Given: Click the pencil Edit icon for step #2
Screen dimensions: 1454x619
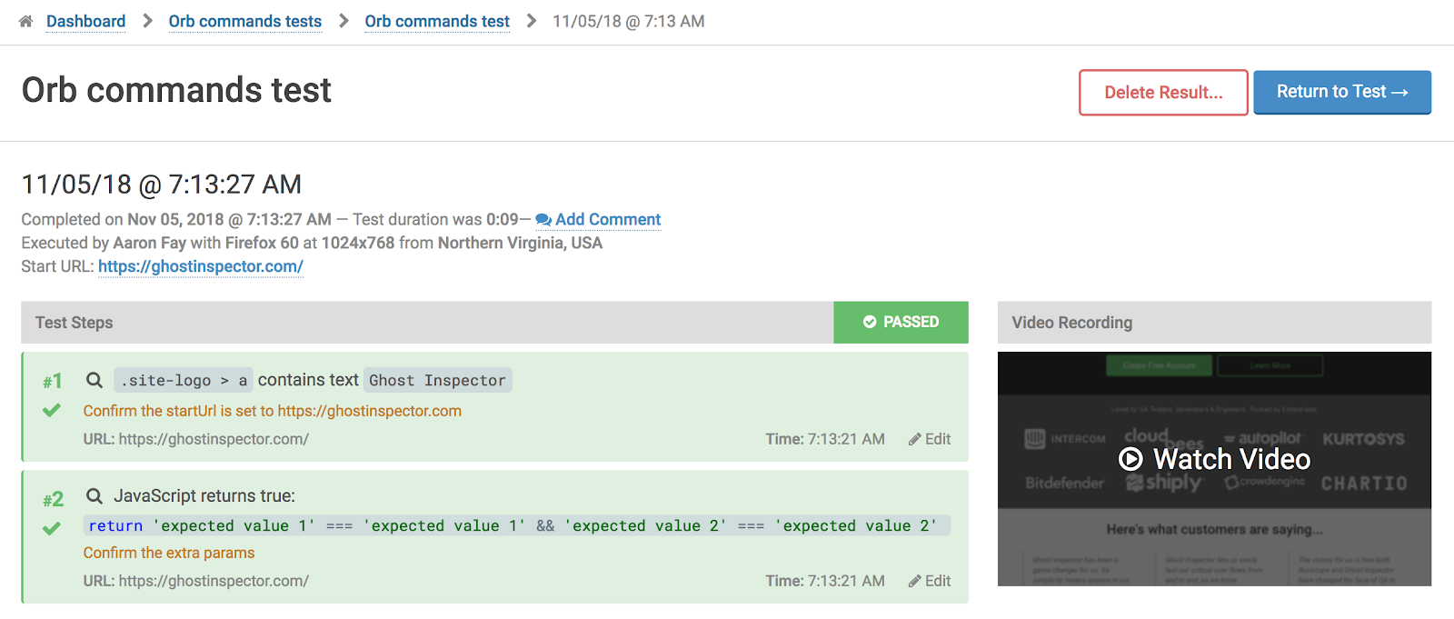Looking at the screenshot, I should (x=914, y=581).
